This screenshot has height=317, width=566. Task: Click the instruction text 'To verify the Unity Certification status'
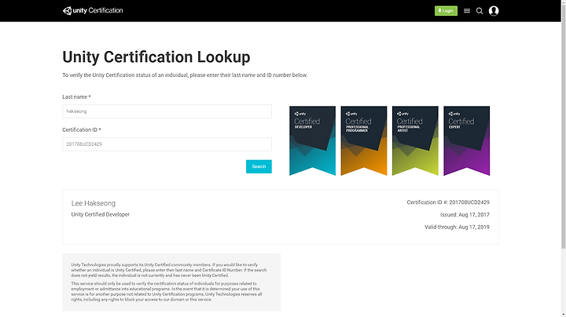click(x=185, y=75)
